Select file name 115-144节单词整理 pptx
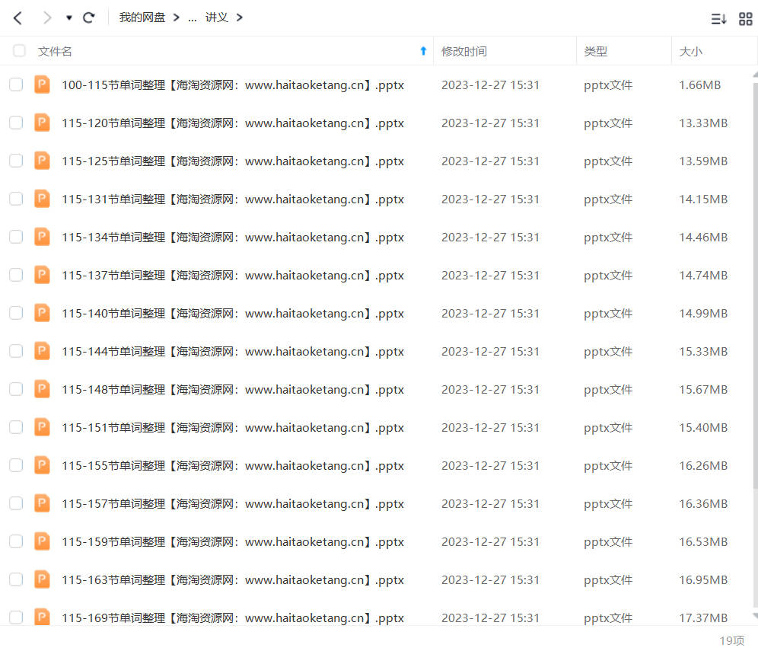This screenshot has height=651, width=758. coord(233,352)
